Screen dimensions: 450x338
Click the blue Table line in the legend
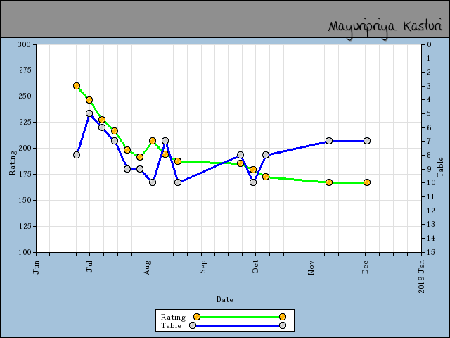pos(238,325)
